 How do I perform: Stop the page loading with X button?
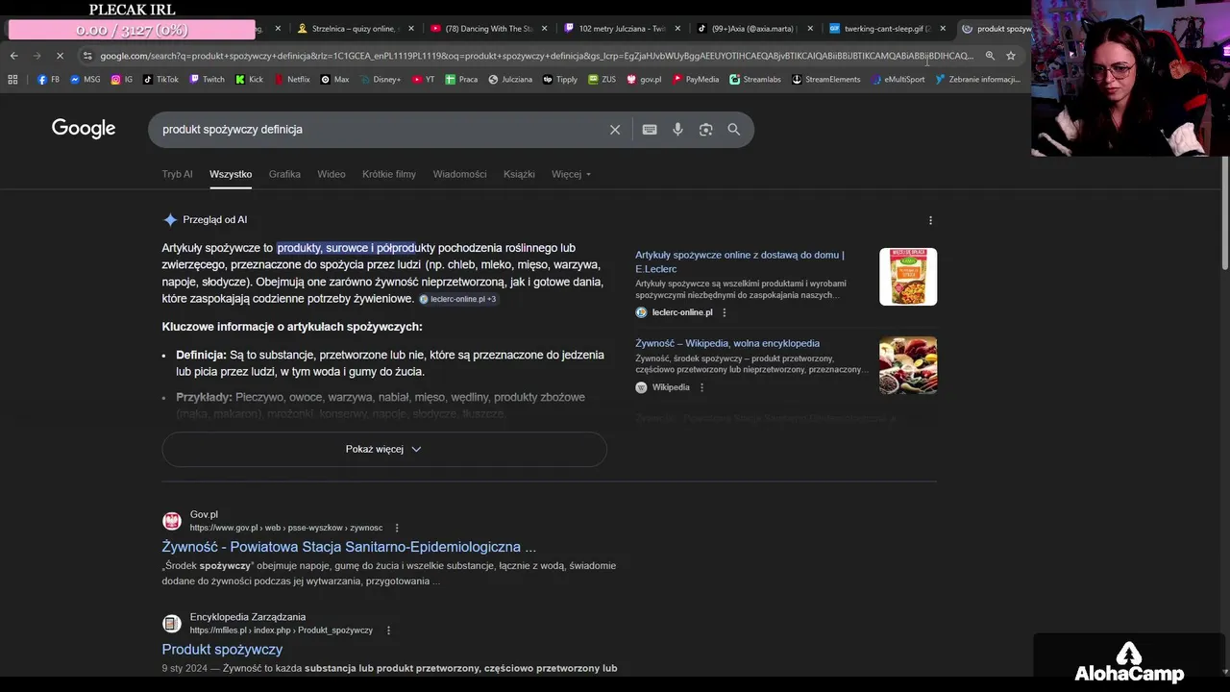click(x=60, y=56)
